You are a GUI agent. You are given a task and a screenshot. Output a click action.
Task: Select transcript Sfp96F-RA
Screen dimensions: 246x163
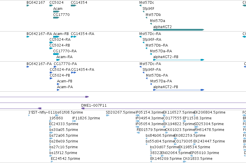pos(152,40)
